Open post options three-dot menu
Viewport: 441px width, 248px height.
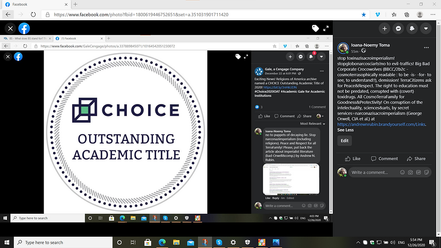[x=427, y=48]
